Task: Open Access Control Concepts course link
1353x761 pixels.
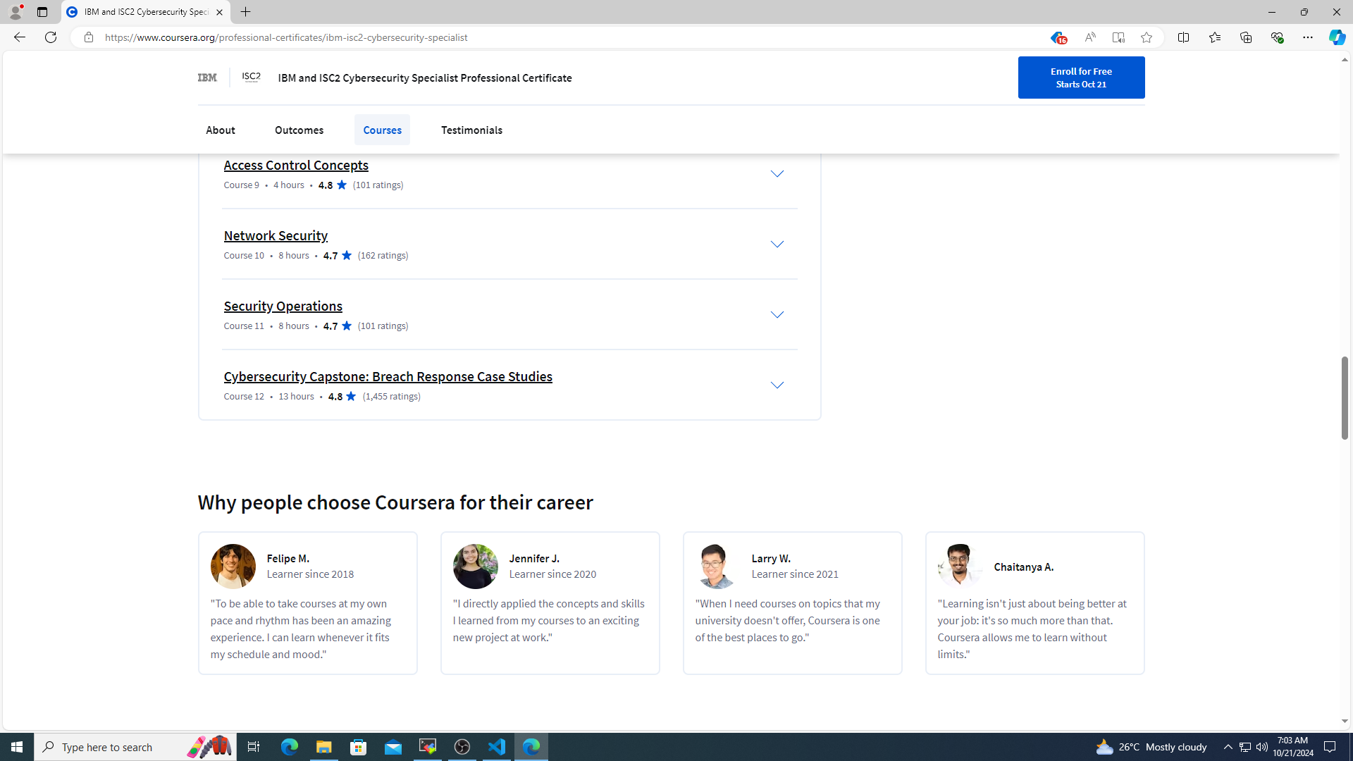Action: click(x=296, y=165)
